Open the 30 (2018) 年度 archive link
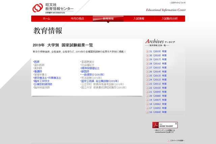Screen dimensions: 216x144 [158, 55]
